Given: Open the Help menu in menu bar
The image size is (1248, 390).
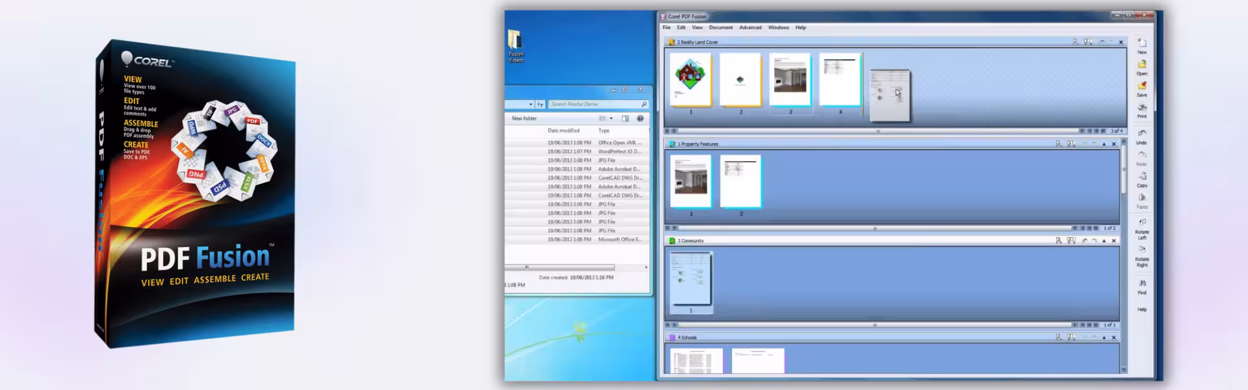Looking at the screenshot, I should coord(801,27).
